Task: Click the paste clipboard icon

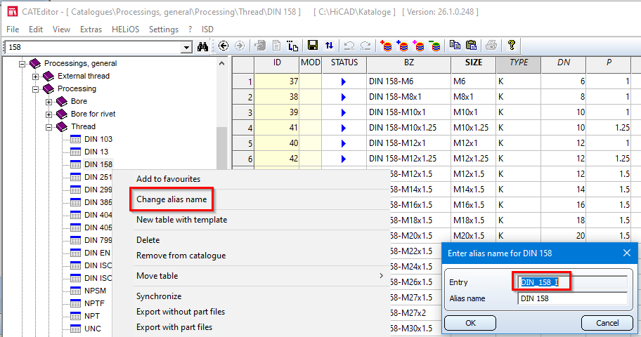Action: coord(471,45)
